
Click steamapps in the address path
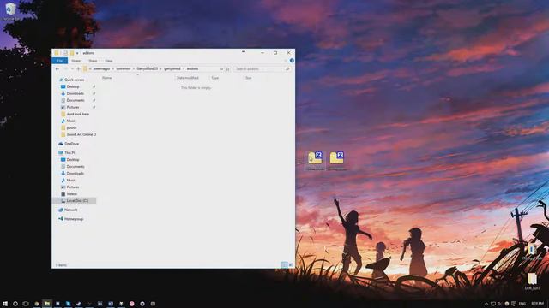(101, 68)
